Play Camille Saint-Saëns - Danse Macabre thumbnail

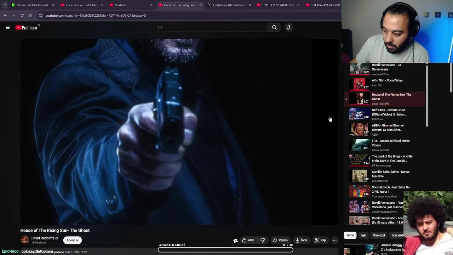tap(359, 176)
